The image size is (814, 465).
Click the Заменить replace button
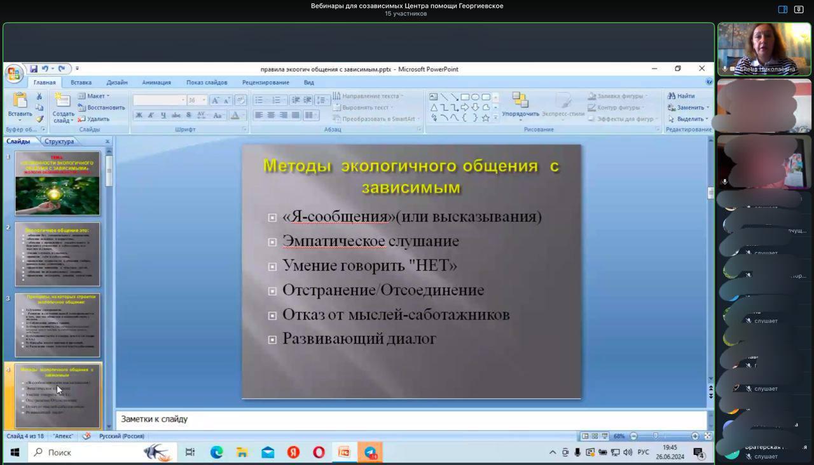(688, 107)
